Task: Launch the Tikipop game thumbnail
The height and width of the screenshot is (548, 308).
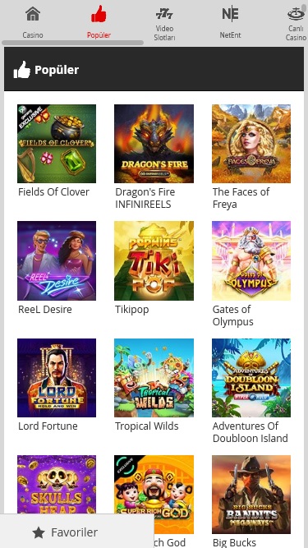Action: pos(154,260)
